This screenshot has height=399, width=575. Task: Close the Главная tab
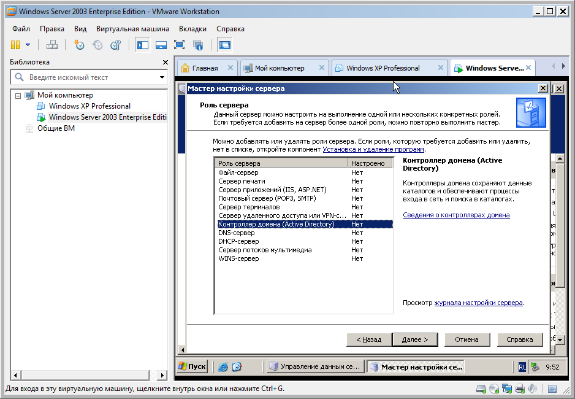click(230, 68)
